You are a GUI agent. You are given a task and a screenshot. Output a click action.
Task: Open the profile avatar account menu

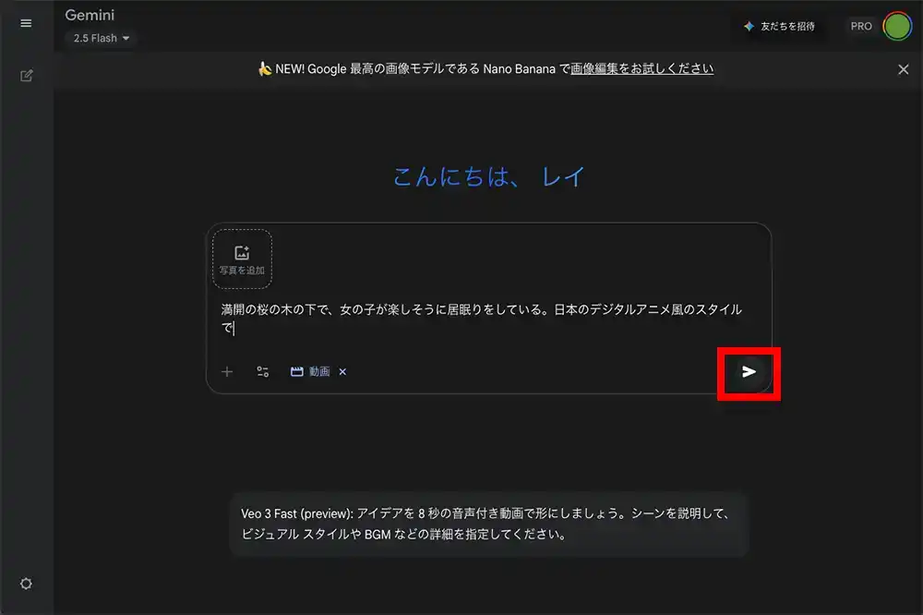(897, 26)
